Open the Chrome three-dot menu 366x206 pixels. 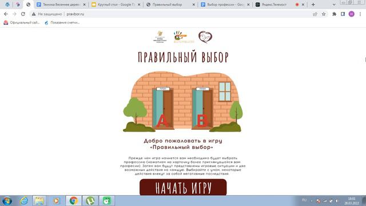tap(360, 14)
